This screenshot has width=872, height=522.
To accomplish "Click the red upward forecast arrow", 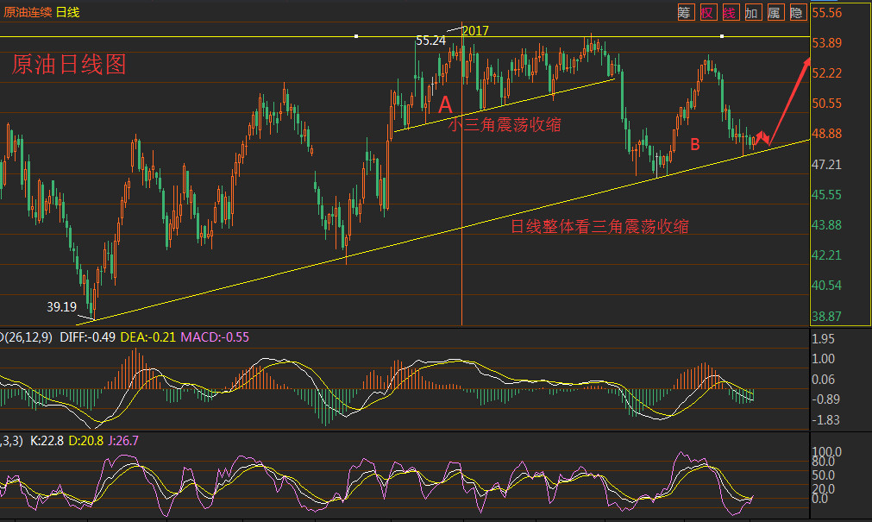I will click(x=789, y=99).
